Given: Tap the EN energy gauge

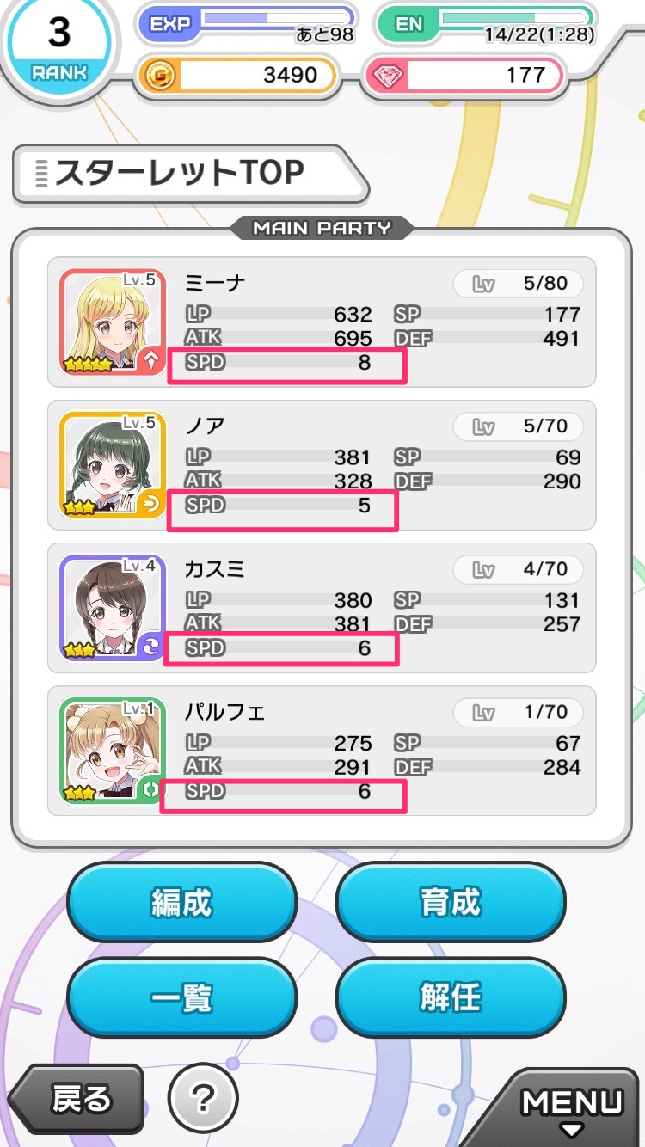Looking at the screenshot, I should click(x=513, y=17).
